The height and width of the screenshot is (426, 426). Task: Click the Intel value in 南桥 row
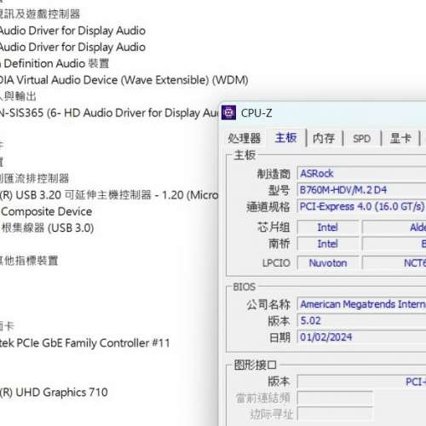point(328,244)
